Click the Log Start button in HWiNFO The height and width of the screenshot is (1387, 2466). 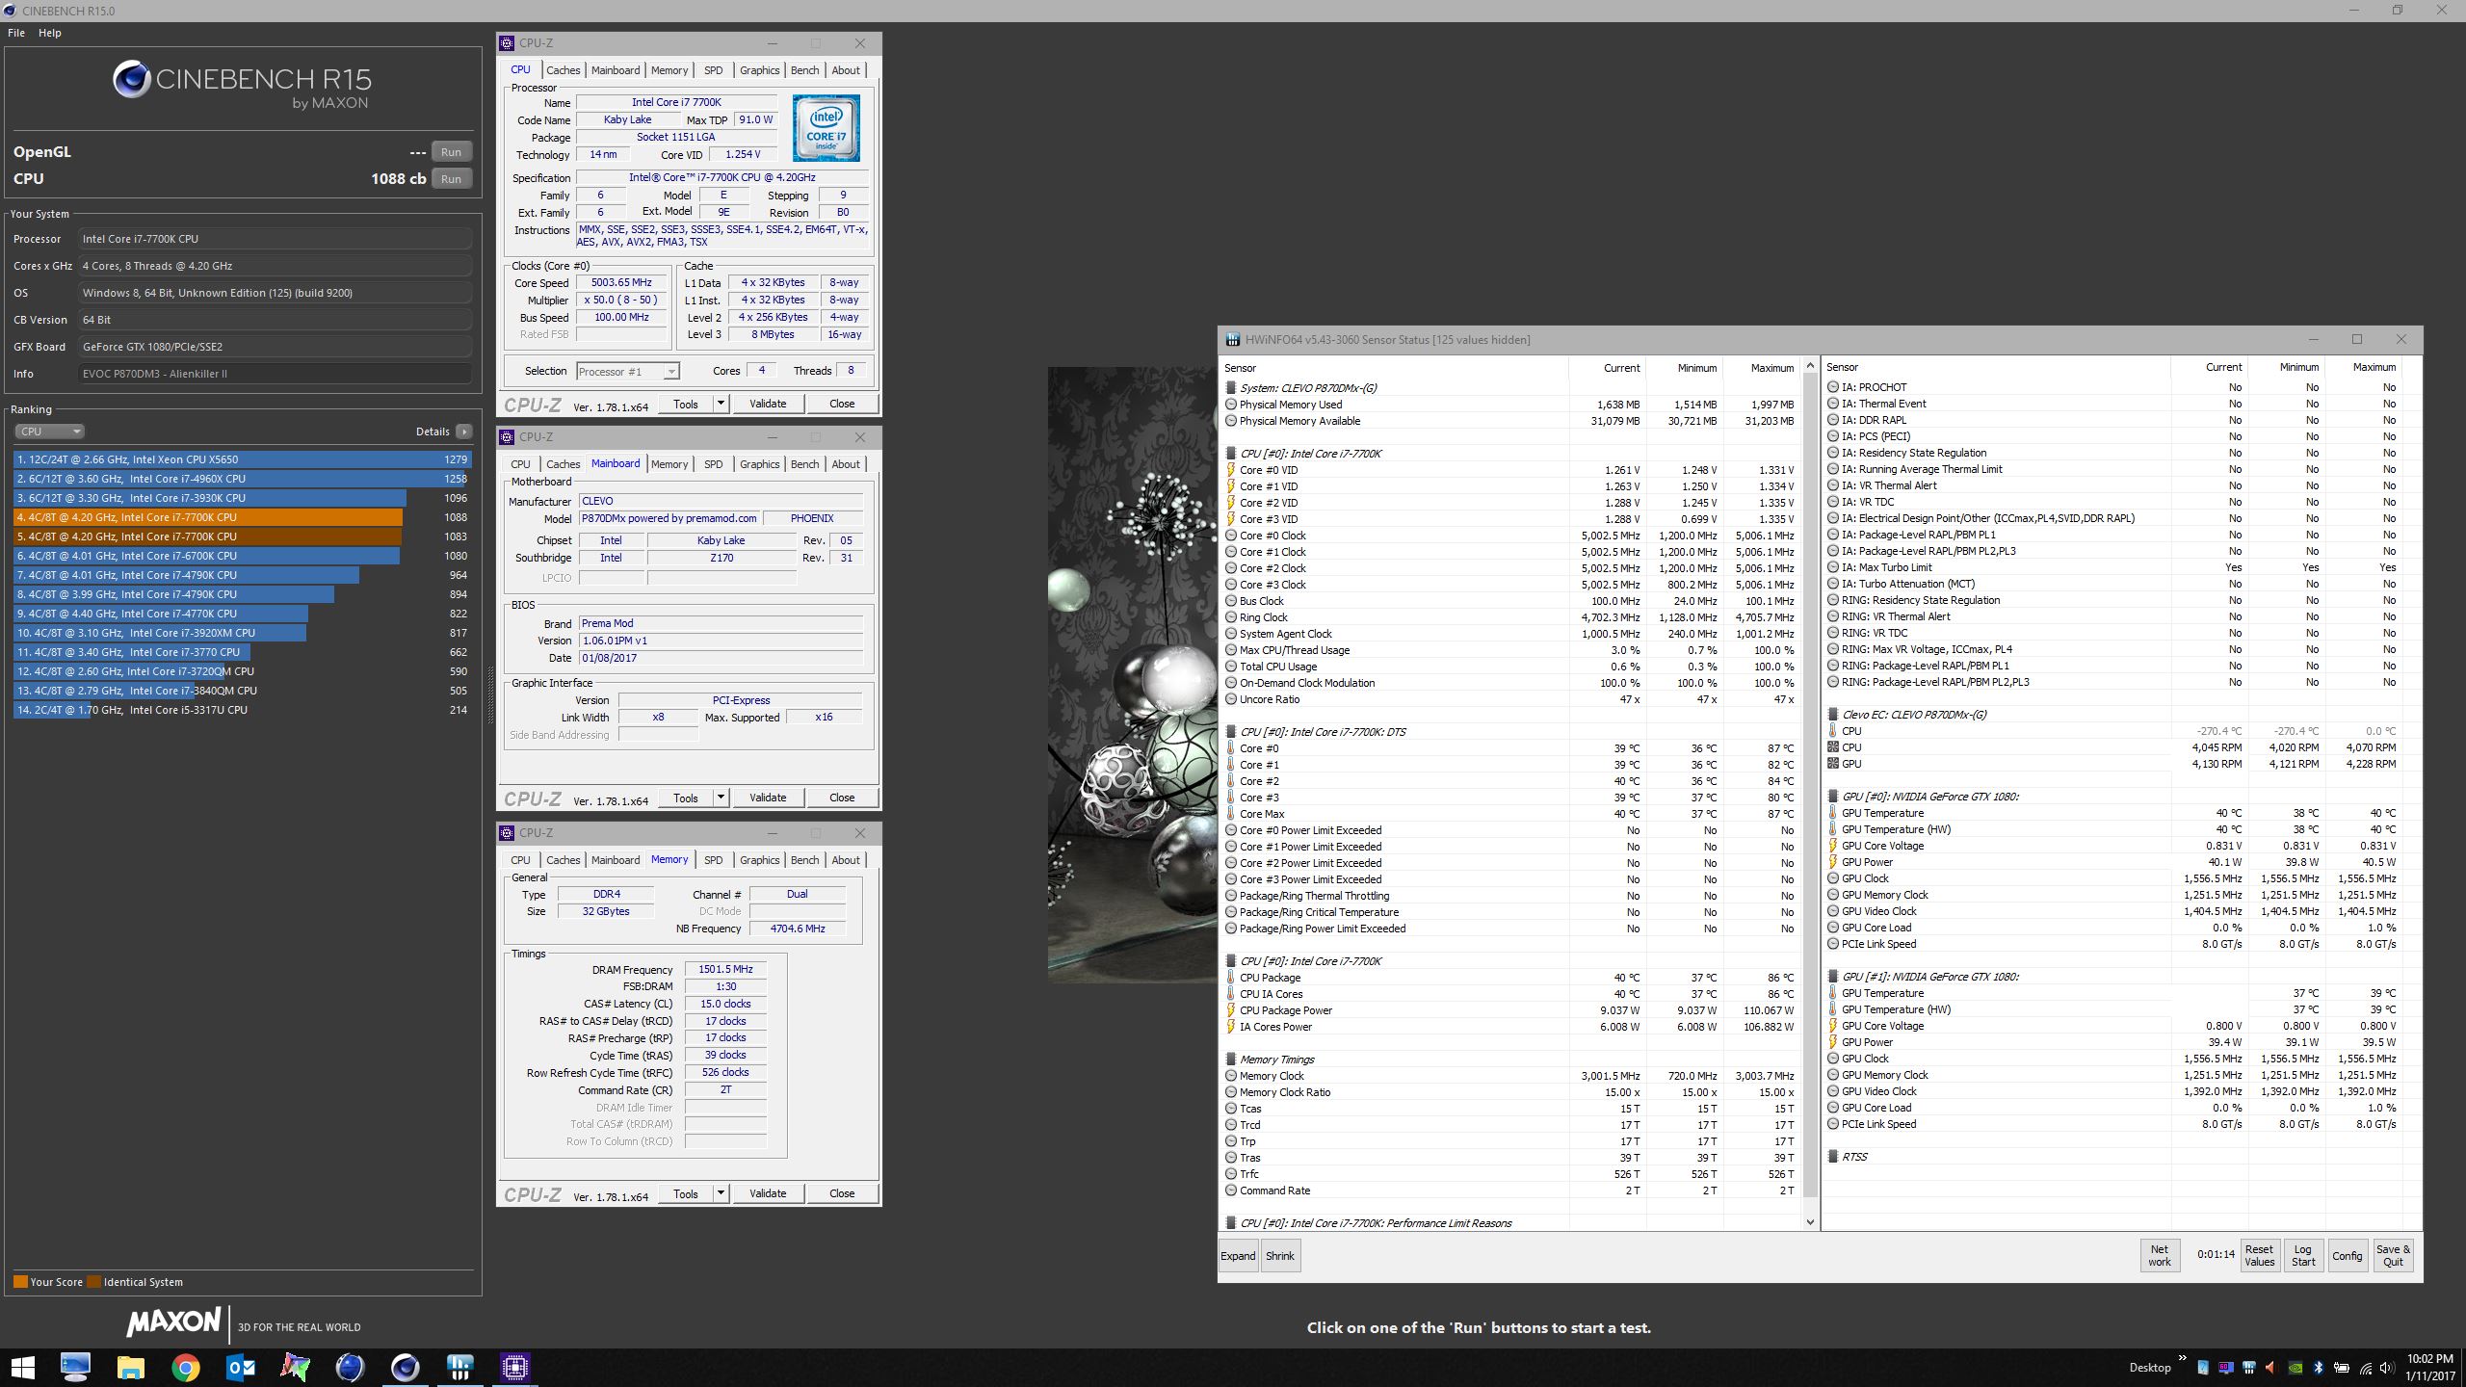[2303, 1256]
